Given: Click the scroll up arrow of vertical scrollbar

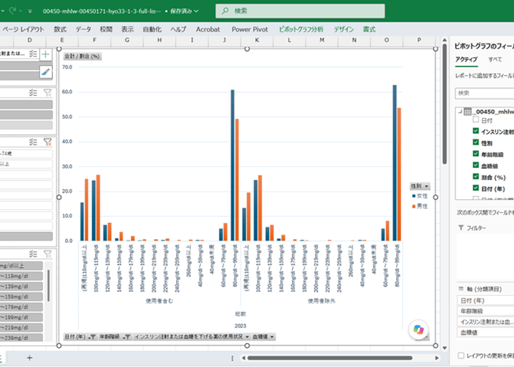Looking at the screenshot, I should (x=444, y=40).
